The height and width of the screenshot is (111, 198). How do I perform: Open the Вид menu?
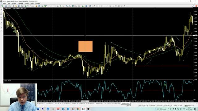tap(9, 3)
